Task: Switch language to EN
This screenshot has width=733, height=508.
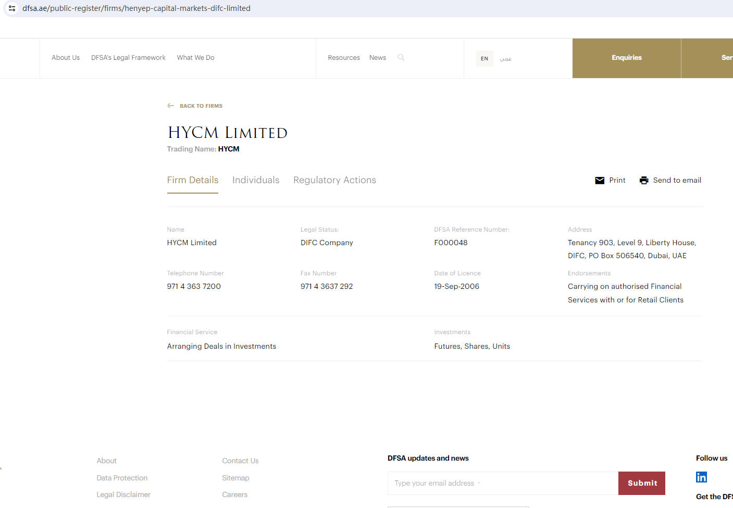Action: click(484, 58)
